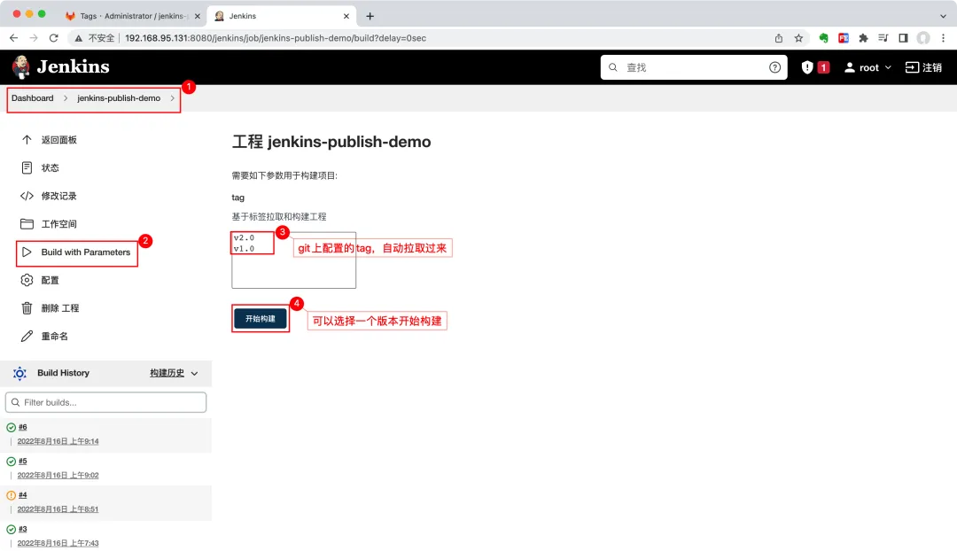The image size is (957, 551).
Task: Click the browser address bar URL
Action: 276,38
